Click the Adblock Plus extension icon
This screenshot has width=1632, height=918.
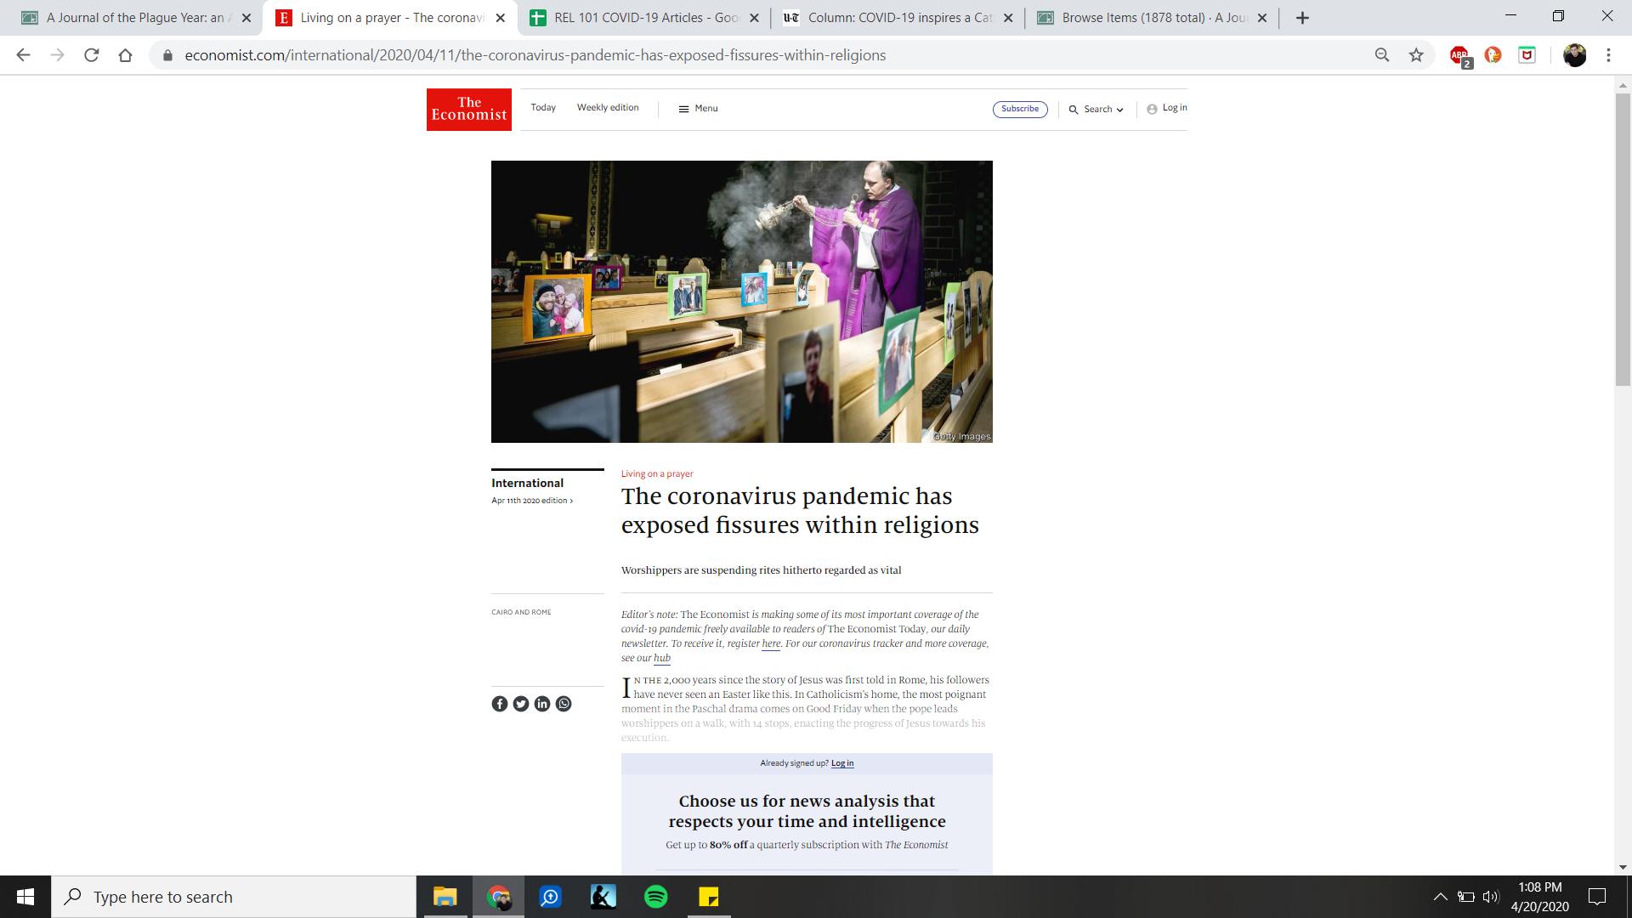[1459, 55]
